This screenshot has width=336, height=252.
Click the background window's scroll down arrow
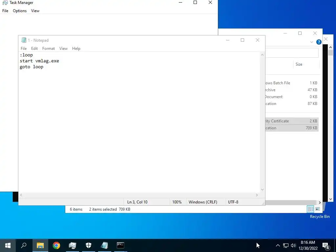point(330,199)
